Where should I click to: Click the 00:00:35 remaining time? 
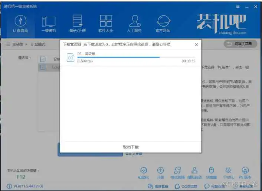[188, 61]
